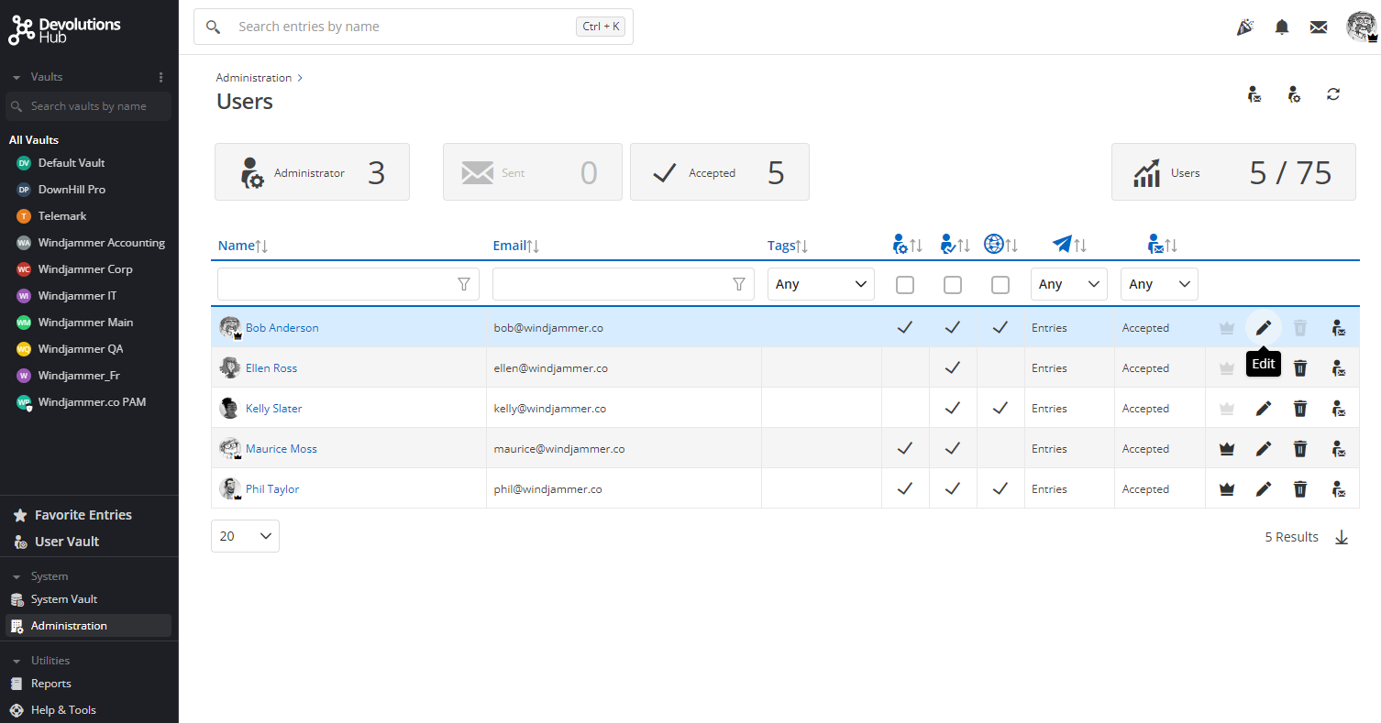The image size is (1381, 723).
Task: Collapse the System section
Action: click(17, 577)
